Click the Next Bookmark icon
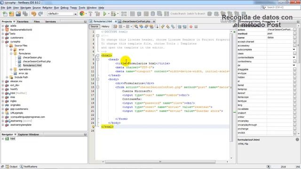Viewport: 301px width, 169px height. tap(168, 27)
